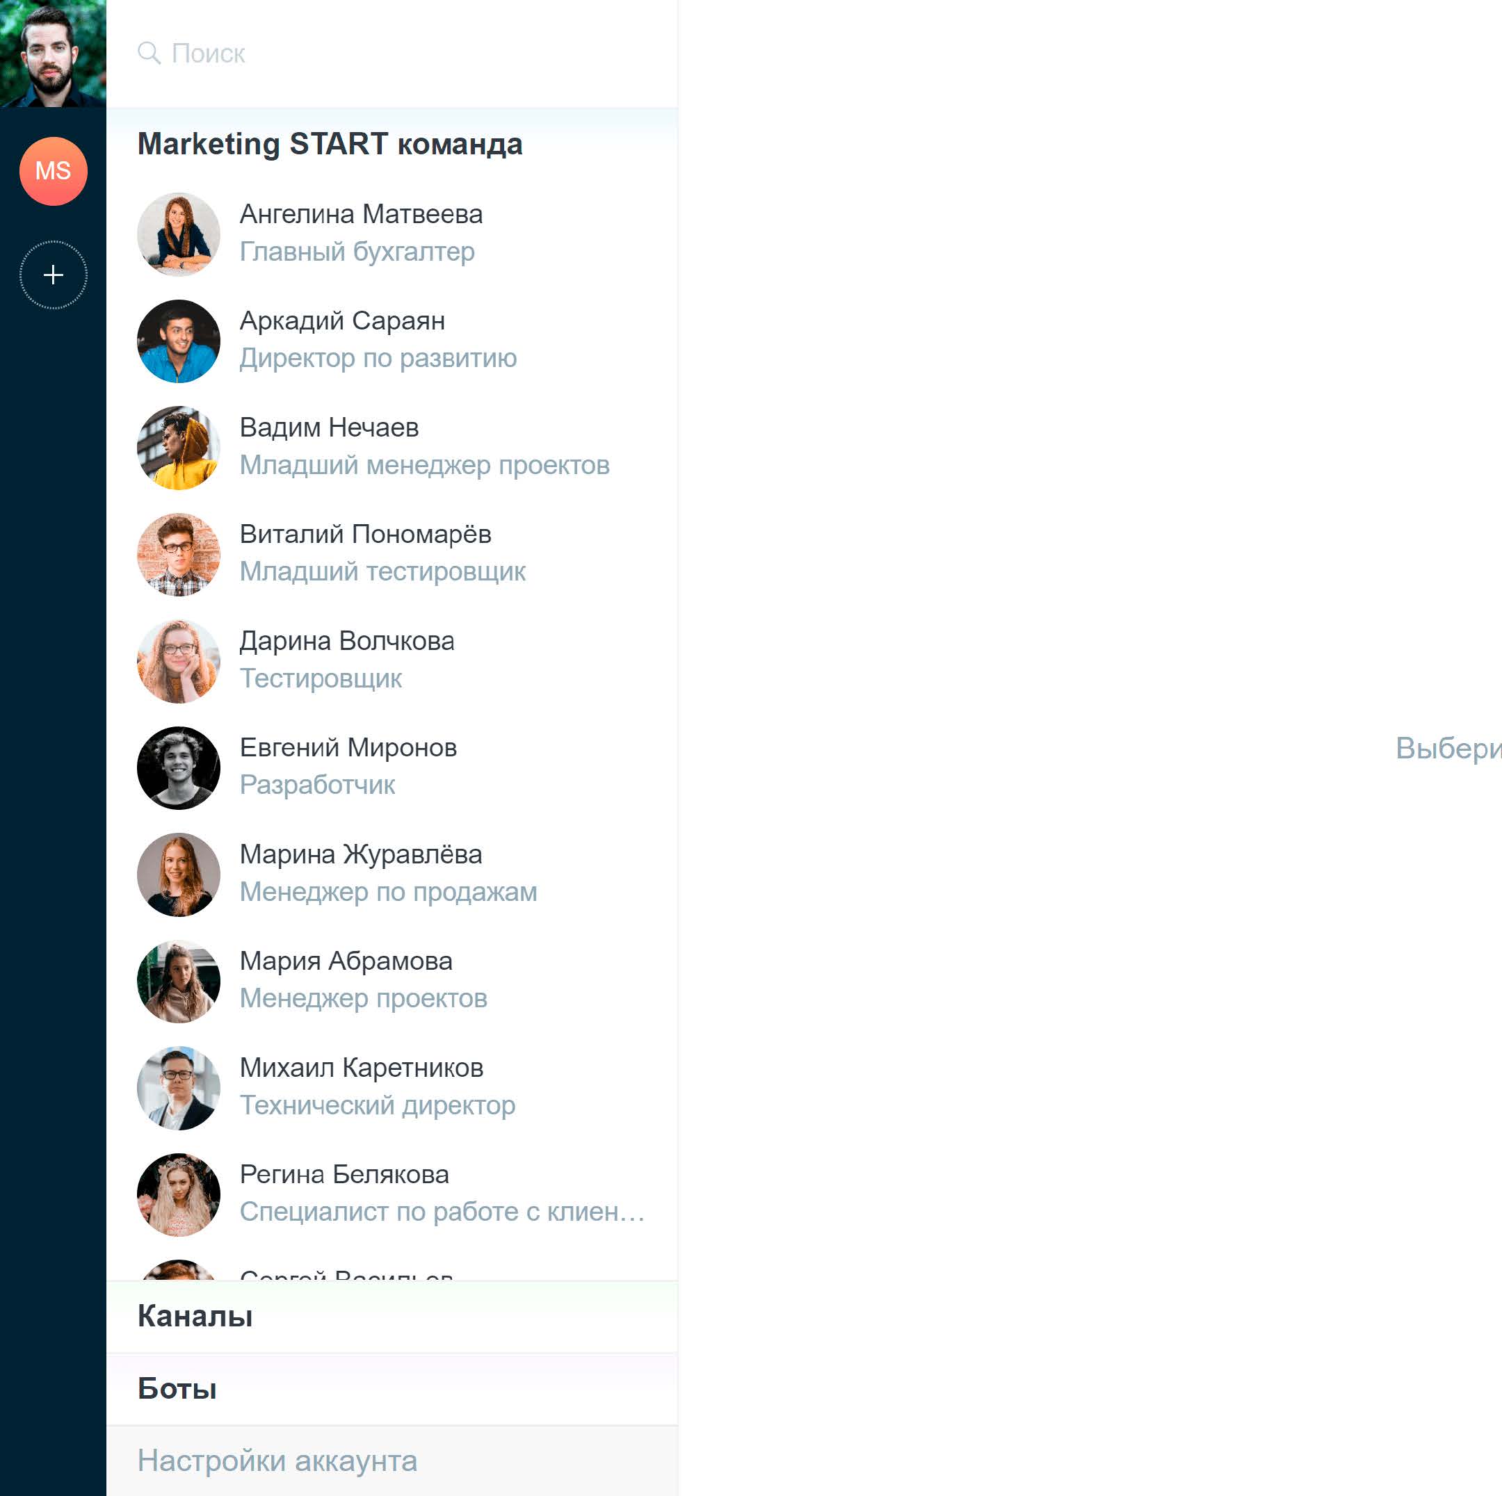This screenshot has width=1502, height=1496.
Task: Select Виталий Пономарёв's avatar photo
Action: (179, 554)
